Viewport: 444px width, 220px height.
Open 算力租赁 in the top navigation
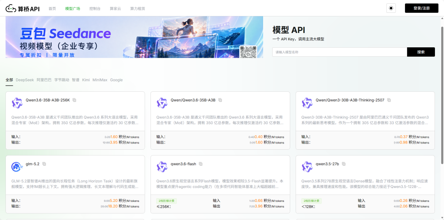click(138, 9)
